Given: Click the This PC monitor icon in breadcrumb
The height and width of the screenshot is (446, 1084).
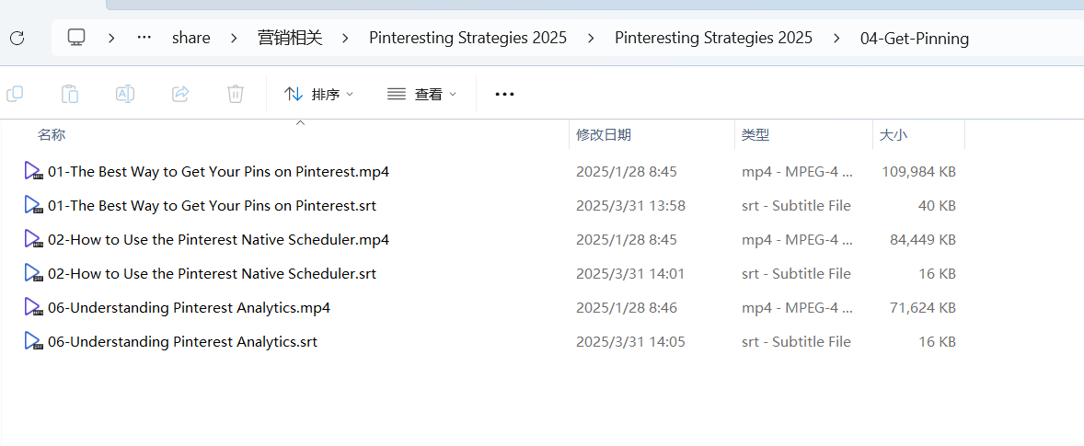Looking at the screenshot, I should [76, 38].
